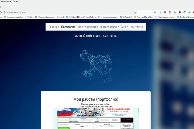The width and height of the screenshot is (194, 129).
Task: Click the Медицинский Рейтинг banner image
Action: 95,112
